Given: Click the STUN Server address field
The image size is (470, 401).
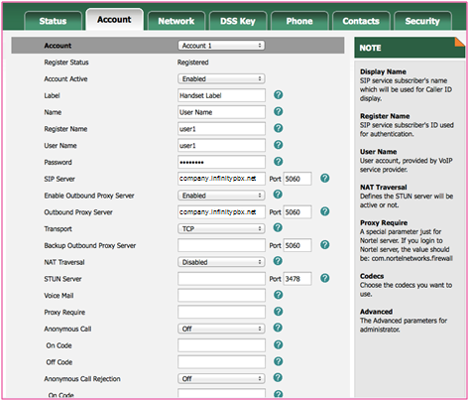Looking at the screenshot, I should pyautogui.click(x=221, y=279).
